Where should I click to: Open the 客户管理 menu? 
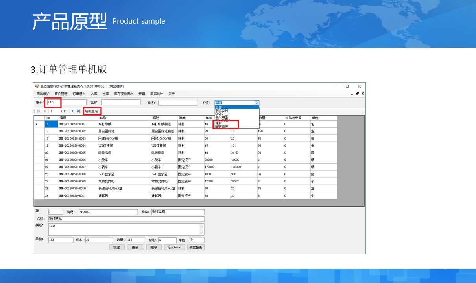pos(61,94)
